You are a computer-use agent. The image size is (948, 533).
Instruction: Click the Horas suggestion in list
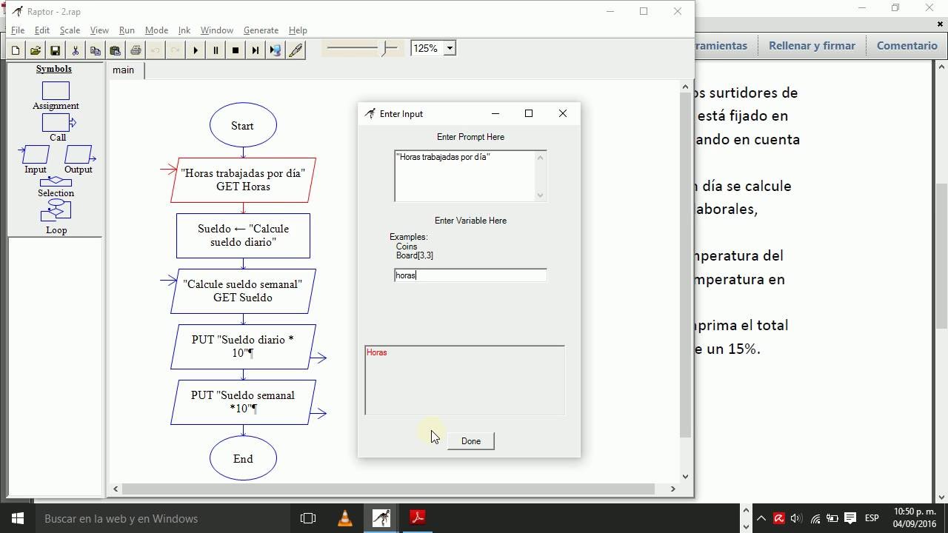376,352
